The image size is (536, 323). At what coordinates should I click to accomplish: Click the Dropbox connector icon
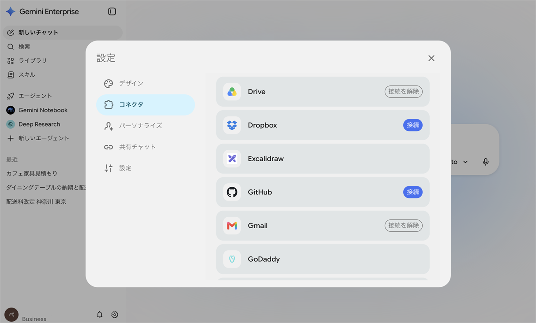click(x=232, y=125)
